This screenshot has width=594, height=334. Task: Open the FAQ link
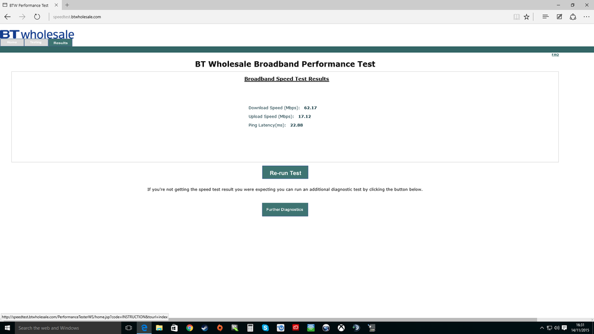(x=555, y=55)
